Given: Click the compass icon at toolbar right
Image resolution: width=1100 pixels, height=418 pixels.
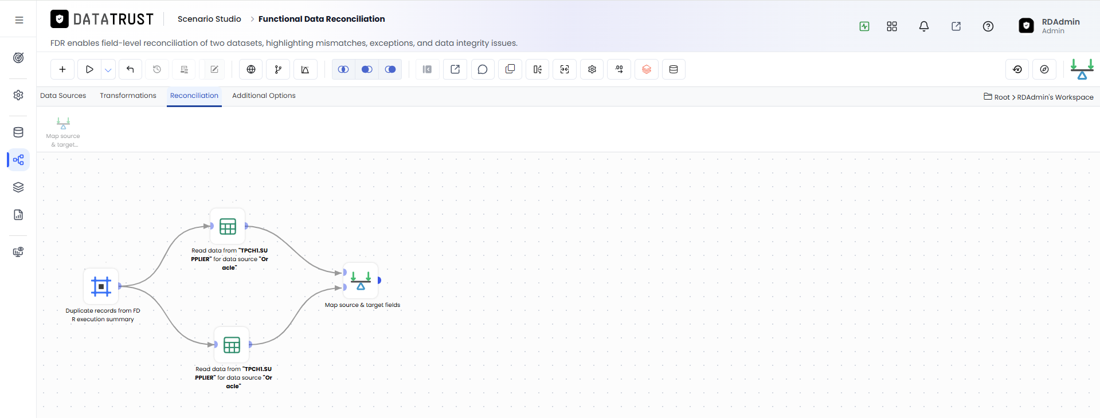Looking at the screenshot, I should [1044, 69].
